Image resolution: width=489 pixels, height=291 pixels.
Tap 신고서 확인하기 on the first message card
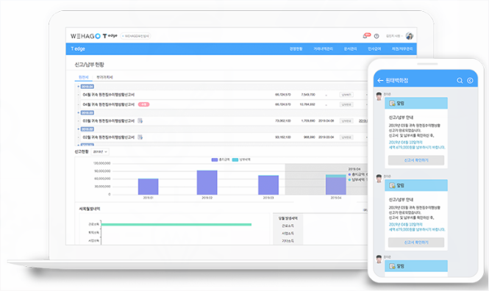416,160
